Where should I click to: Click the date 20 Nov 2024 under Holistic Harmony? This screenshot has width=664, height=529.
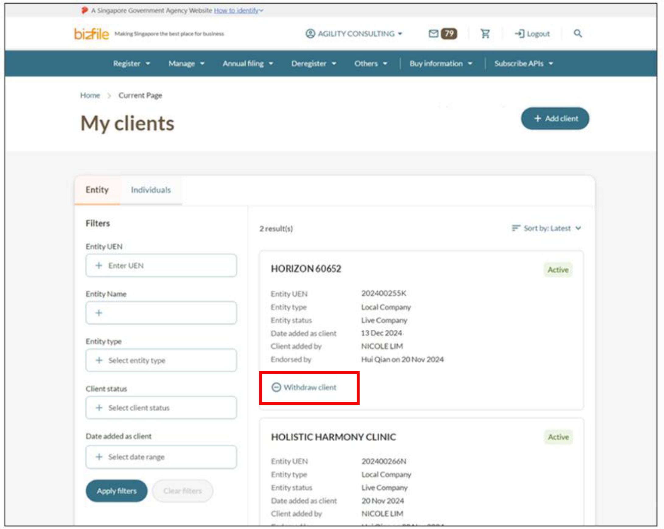[x=382, y=500]
